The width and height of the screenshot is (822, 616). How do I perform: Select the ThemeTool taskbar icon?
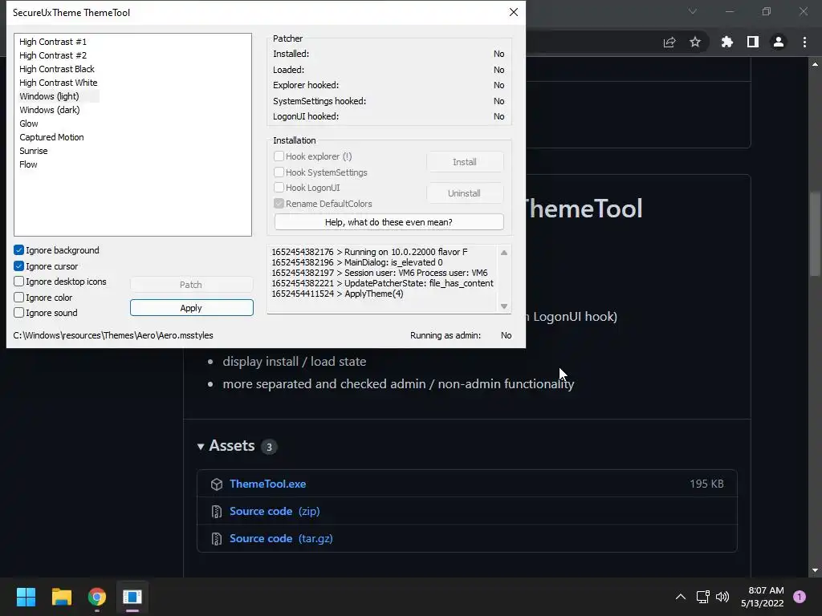coord(132,597)
